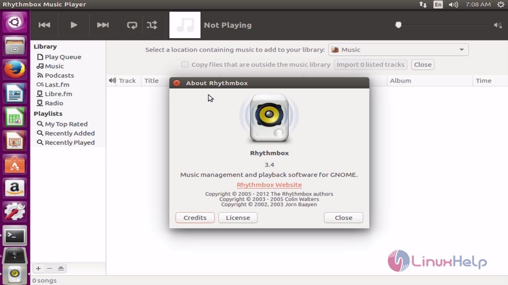Select the Podcasts source

(x=58, y=75)
